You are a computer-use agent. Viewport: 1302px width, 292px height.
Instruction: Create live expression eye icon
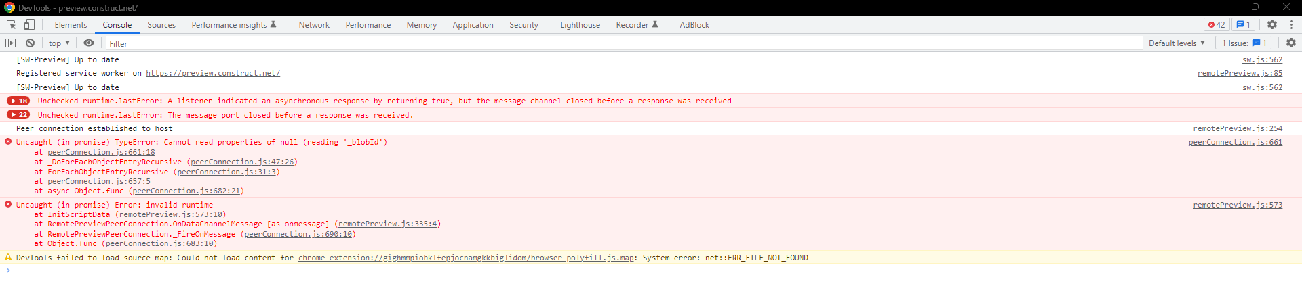[89, 43]
